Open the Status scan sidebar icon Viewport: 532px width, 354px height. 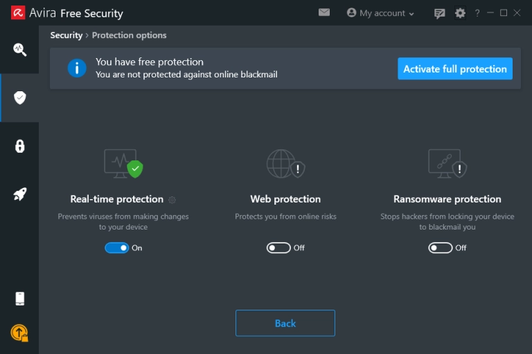19,50
